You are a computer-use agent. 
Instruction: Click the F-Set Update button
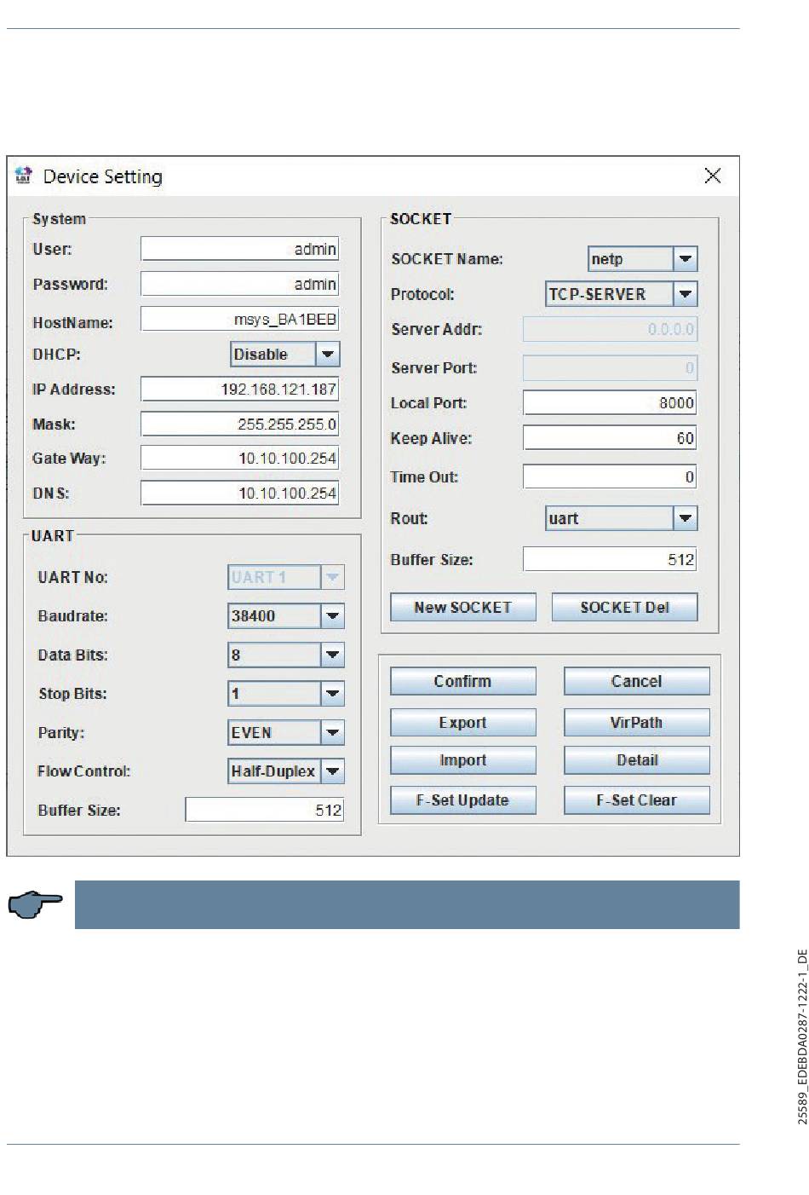click(x=463, y=800)
